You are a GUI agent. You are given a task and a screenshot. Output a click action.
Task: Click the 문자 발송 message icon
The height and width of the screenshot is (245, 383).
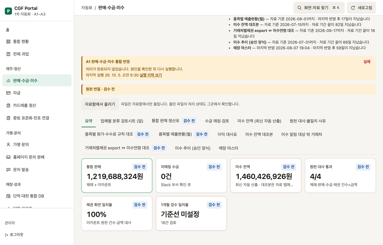[x=8, y=170]
